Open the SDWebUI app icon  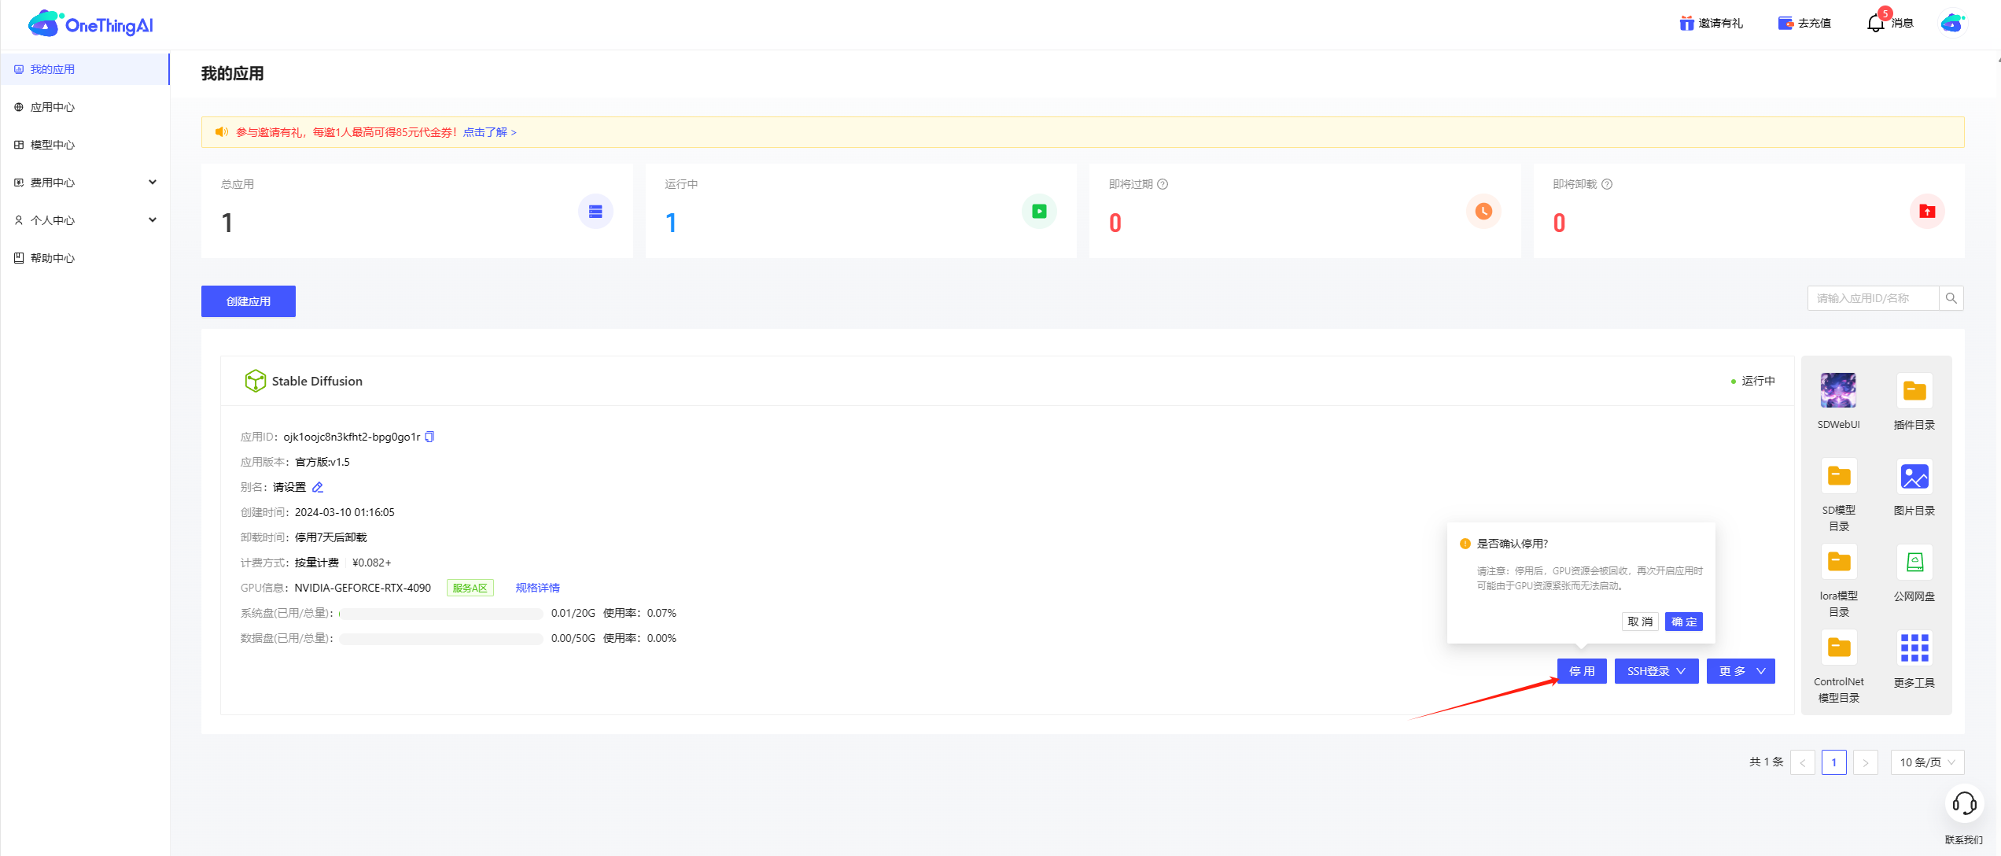click(x=1837, y=391)
